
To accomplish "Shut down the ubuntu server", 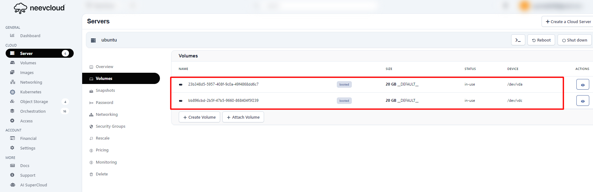I will coord(574,40).
